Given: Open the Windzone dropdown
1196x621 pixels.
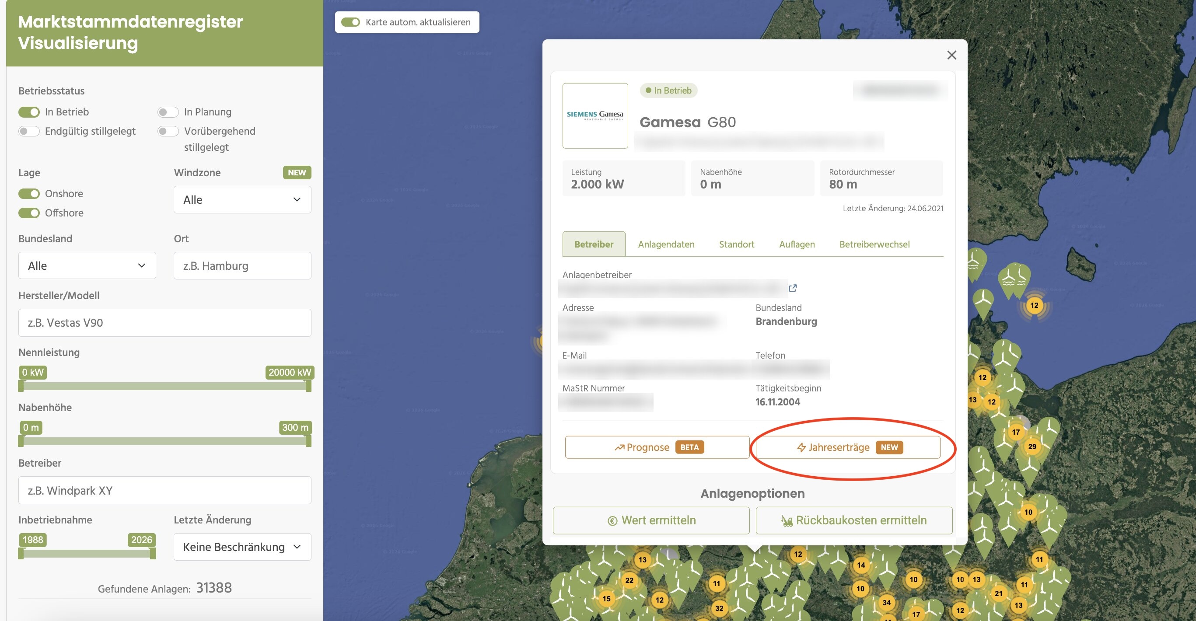Looking at the screenshot, I should tap(242, 199).
